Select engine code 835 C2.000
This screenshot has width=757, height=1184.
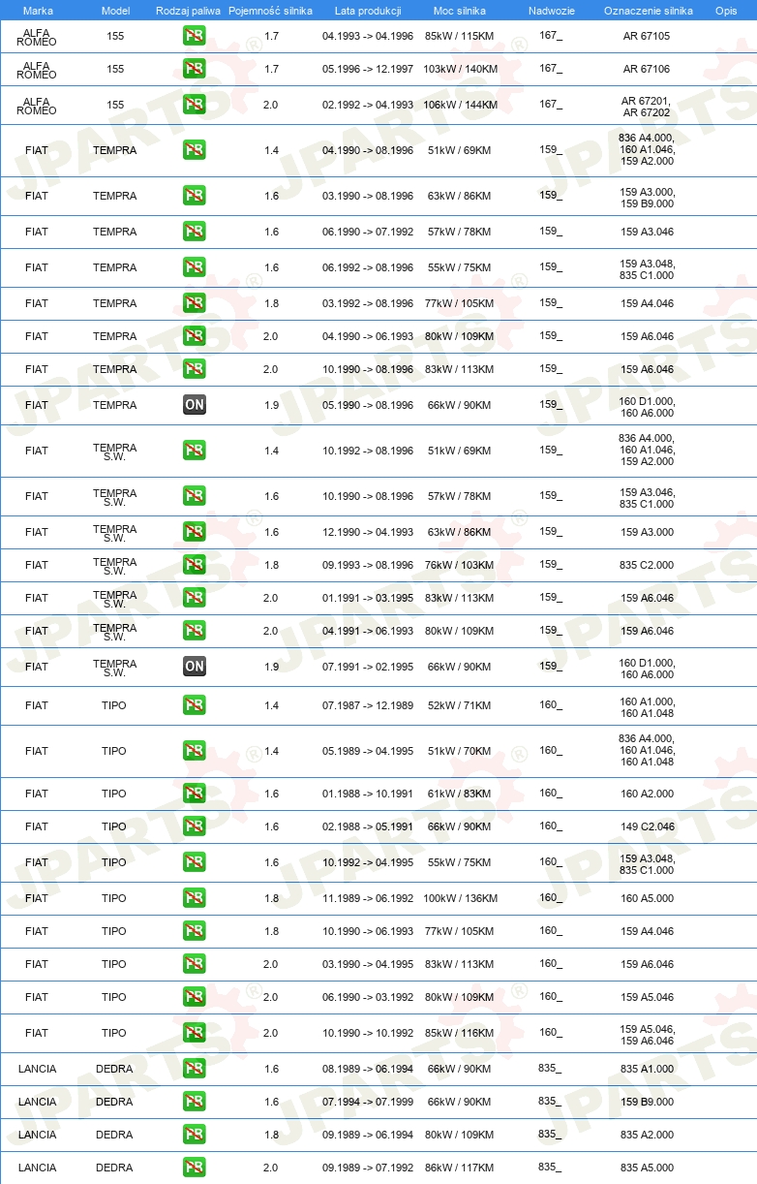[x=648, y=565]
